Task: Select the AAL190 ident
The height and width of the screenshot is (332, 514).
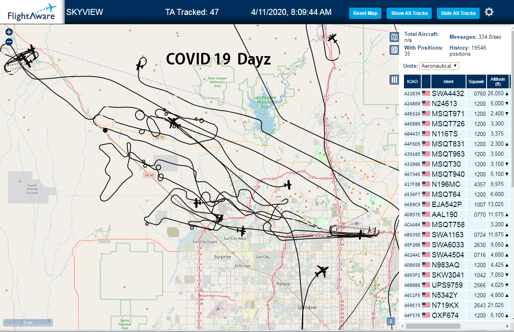Action: pyautogui.click(x=445, y=215)
